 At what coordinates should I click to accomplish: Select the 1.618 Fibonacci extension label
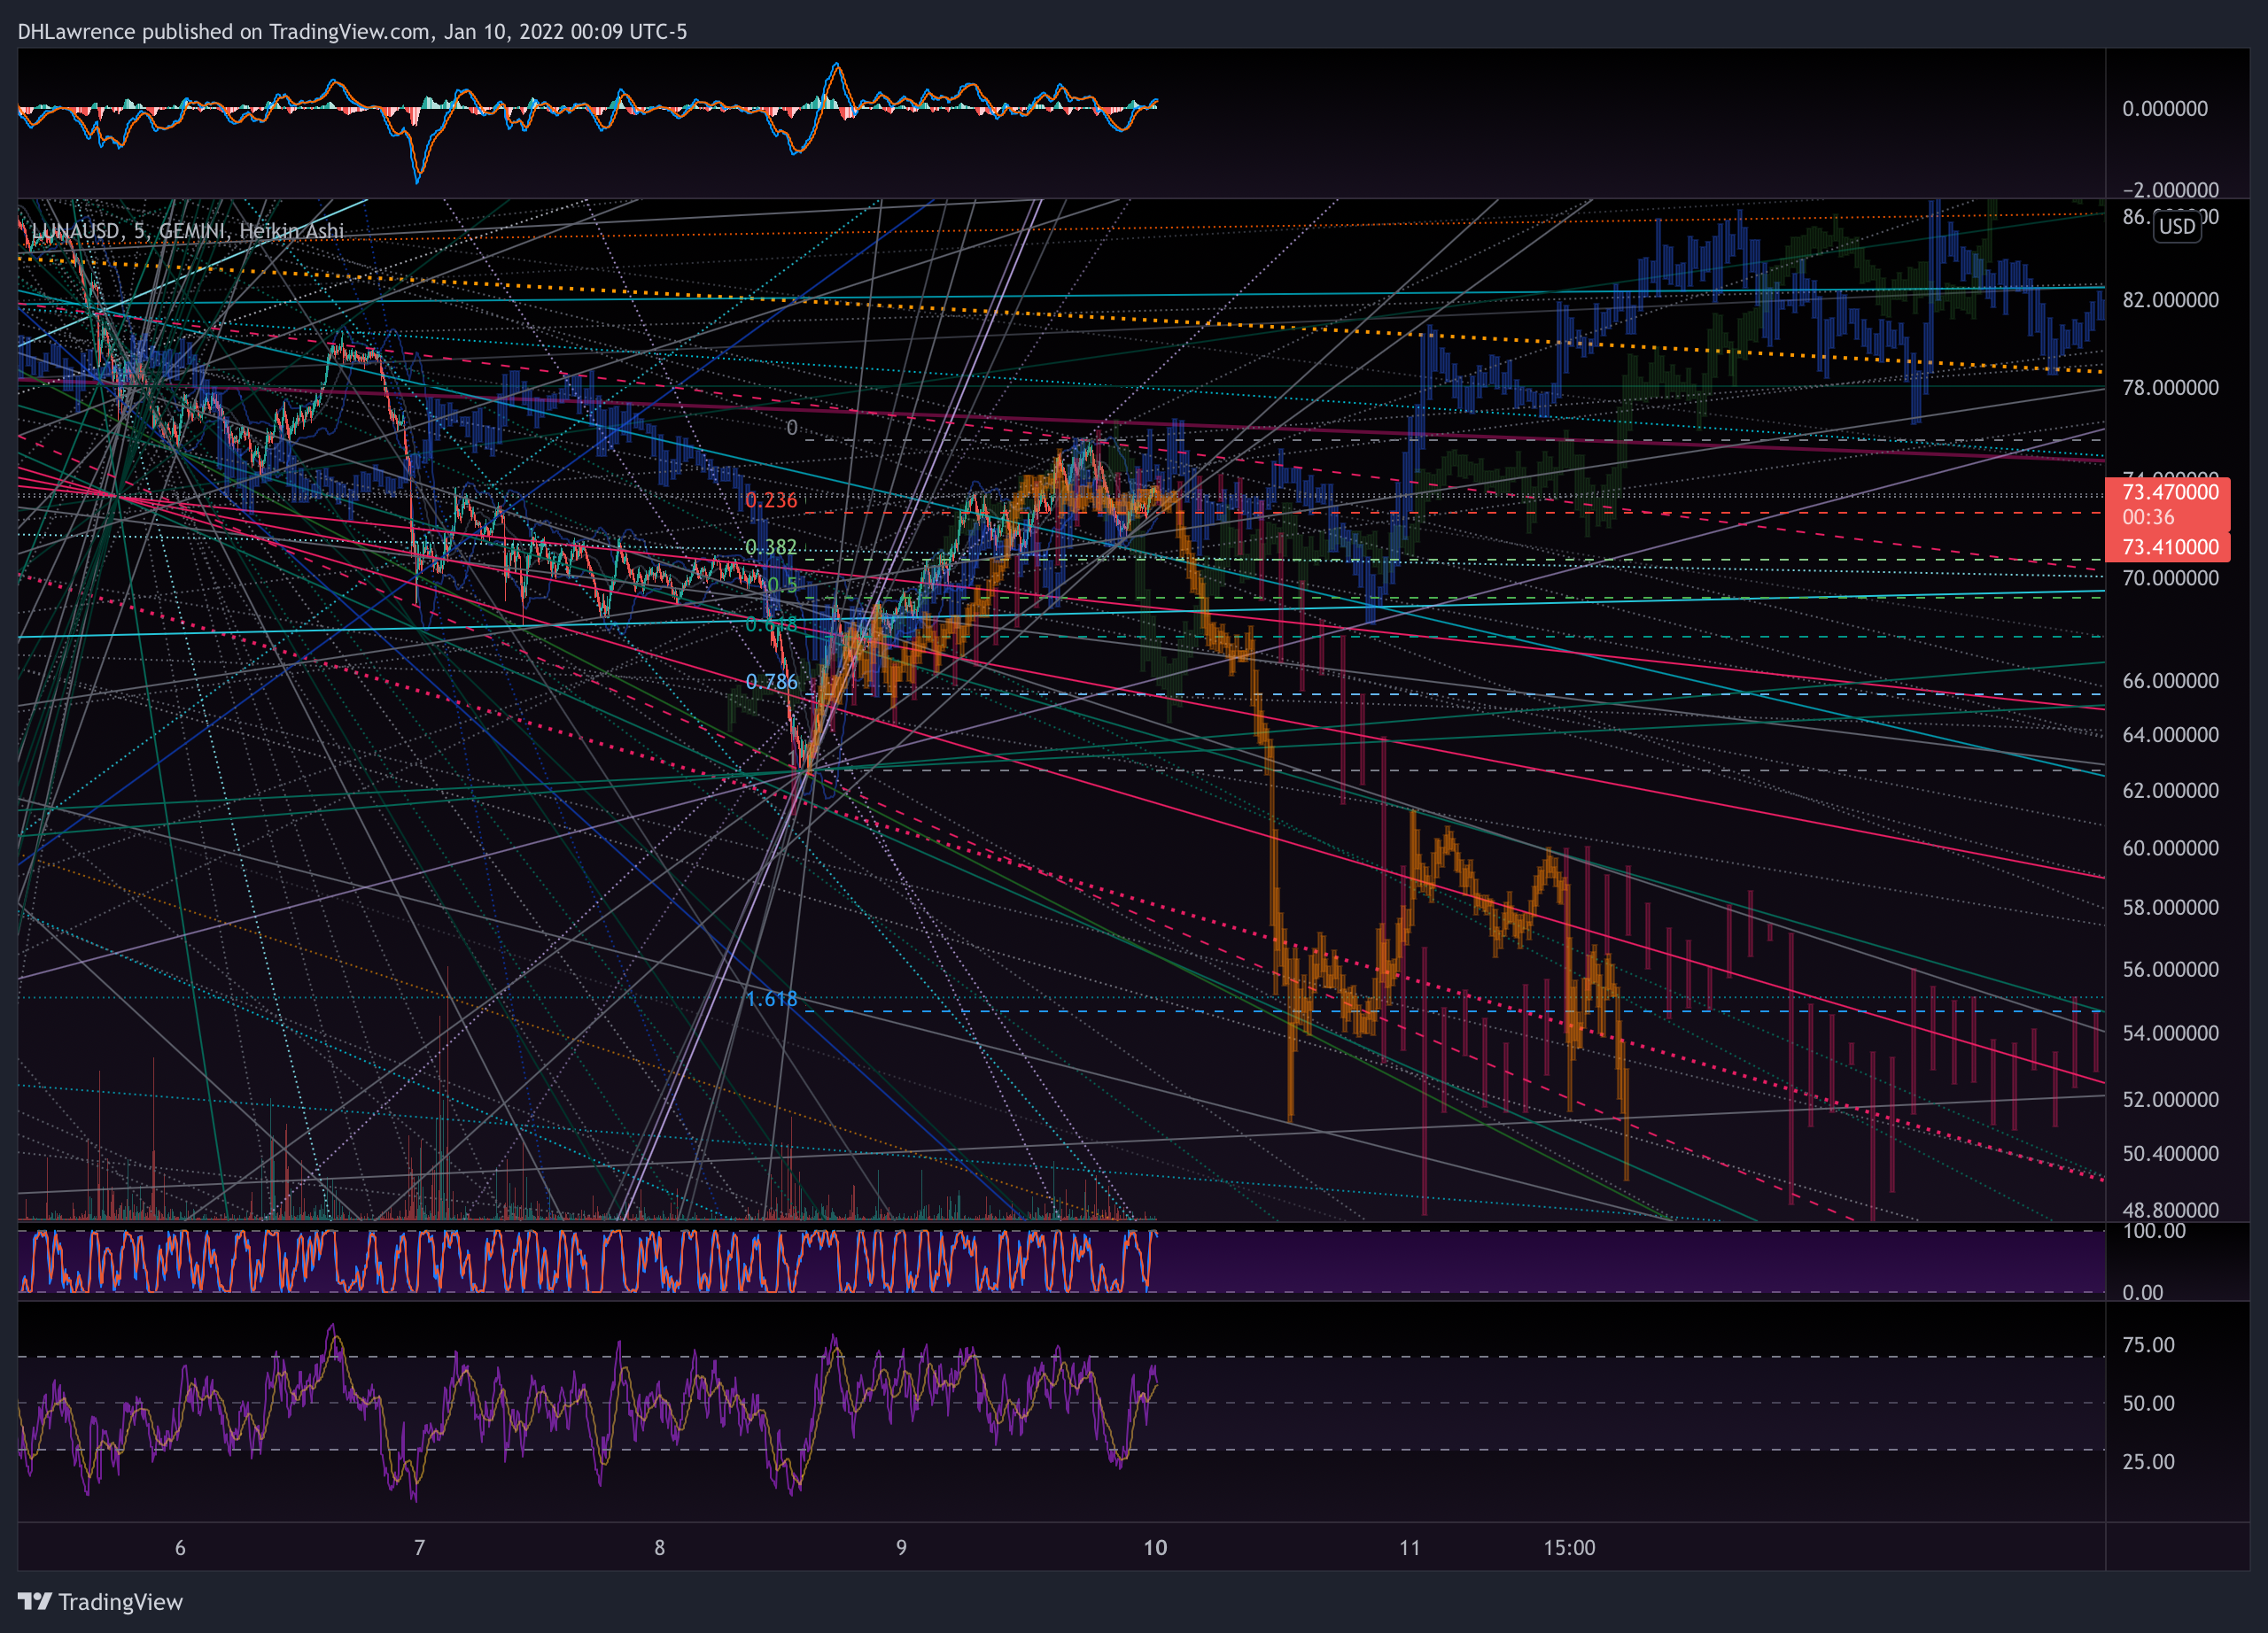(x=771, y=998)
